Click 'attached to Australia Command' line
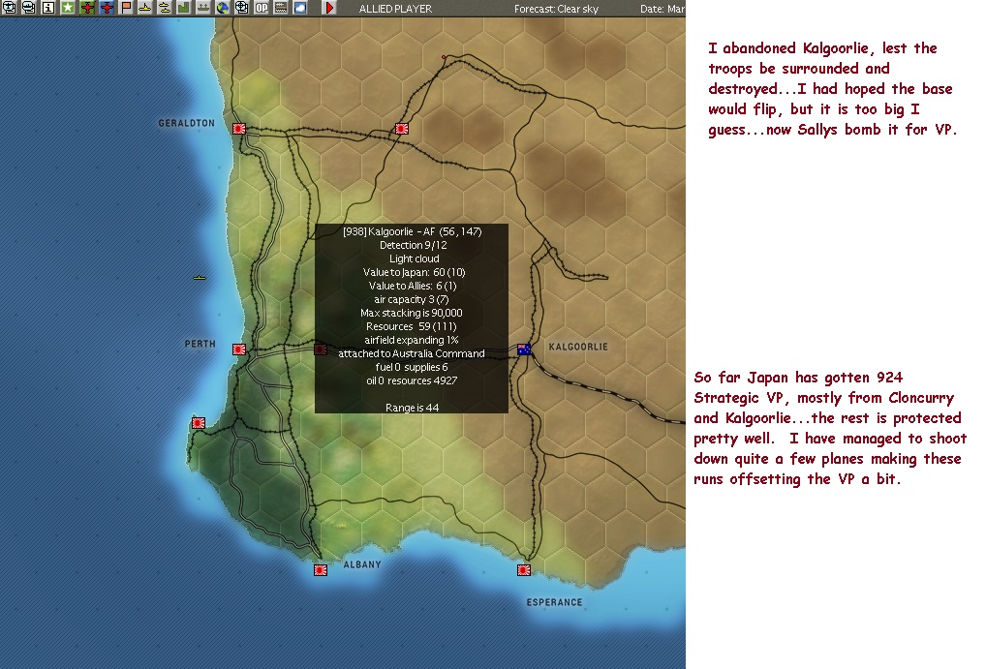 tap(412, 354)
